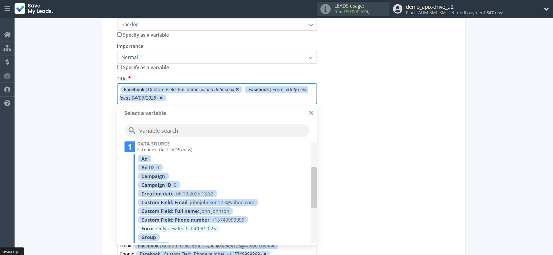Open the briefcase services icon
Image resolution: width=553 pixels, height=255 pixels.
pos(7,76)
